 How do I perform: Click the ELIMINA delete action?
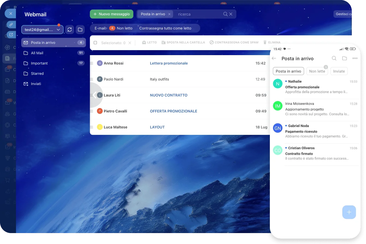click(272, 43)
